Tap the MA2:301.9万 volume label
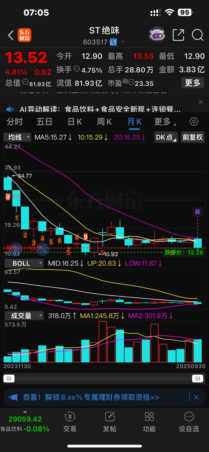Viewport: 209px width, 452px height. (150, 316)
